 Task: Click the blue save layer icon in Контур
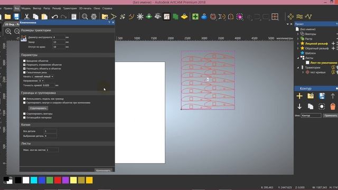click(x=322, y=96)
